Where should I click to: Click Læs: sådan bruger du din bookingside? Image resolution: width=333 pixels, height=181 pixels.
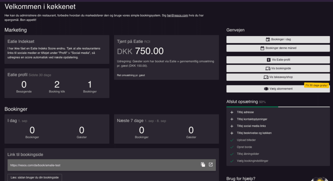tap(34, 177)
